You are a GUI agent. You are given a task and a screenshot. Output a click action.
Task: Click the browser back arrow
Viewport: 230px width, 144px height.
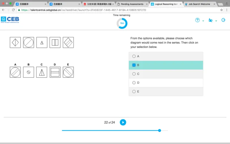[x=3, y=10]
